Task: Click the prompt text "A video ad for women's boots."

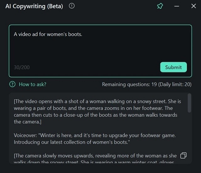Action: pyautogui.click(x=48, y=34)
